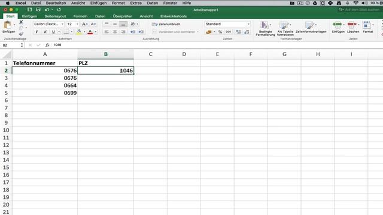The image size is (383, 215).
Task: Open the font color dropdown arrow
Action: tap(96, 32)
